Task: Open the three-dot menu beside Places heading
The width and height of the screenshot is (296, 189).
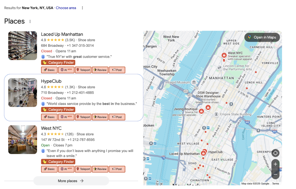Action: pyautogui.click(x=30, y=21)
